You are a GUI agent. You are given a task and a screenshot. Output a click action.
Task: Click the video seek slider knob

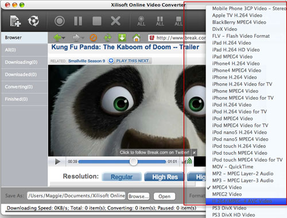pyautogui.click(x=133, y=162)
